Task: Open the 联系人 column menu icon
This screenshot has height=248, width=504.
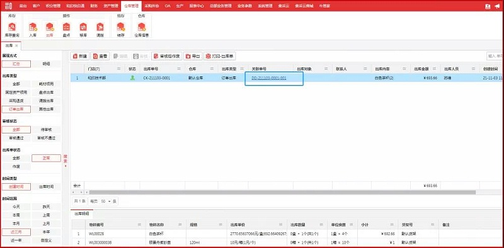Action: (x=365, y=69)
